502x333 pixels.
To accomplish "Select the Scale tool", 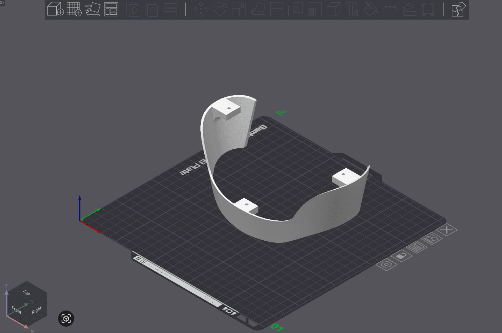I will coord(238,10).
